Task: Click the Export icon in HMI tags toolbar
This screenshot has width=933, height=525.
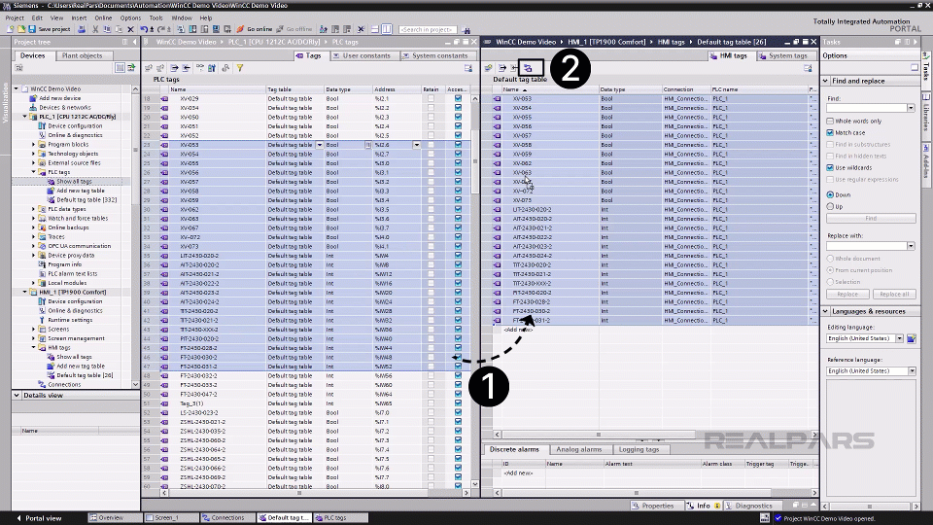Action: (502, 68)
